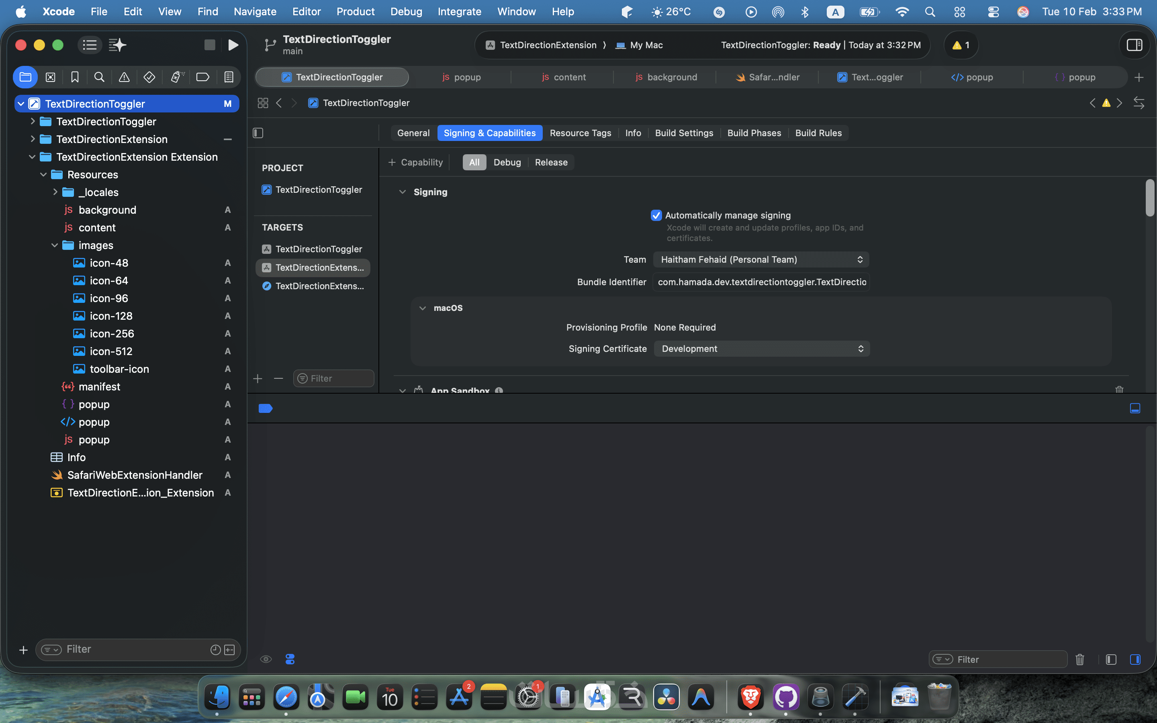The image size is (1157, 723).
Task: Collapse the images folder
Action: coord(55,245)
